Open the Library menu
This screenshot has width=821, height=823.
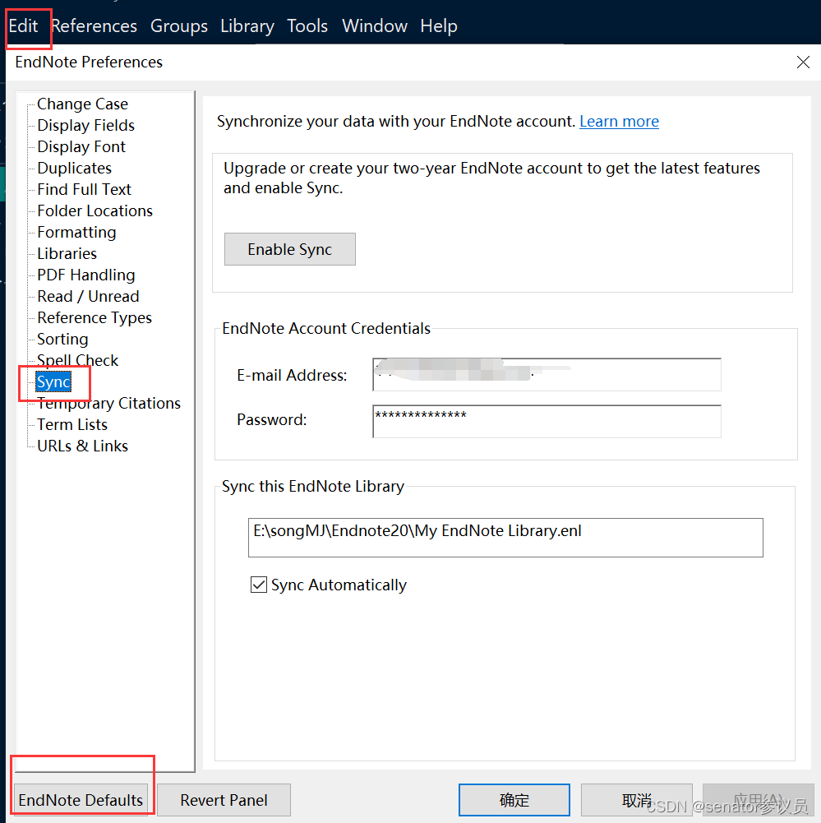click(247, 25)
